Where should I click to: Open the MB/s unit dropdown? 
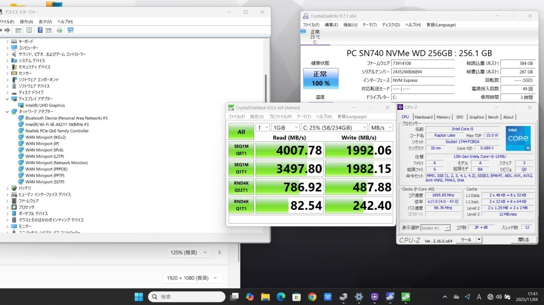381,127
